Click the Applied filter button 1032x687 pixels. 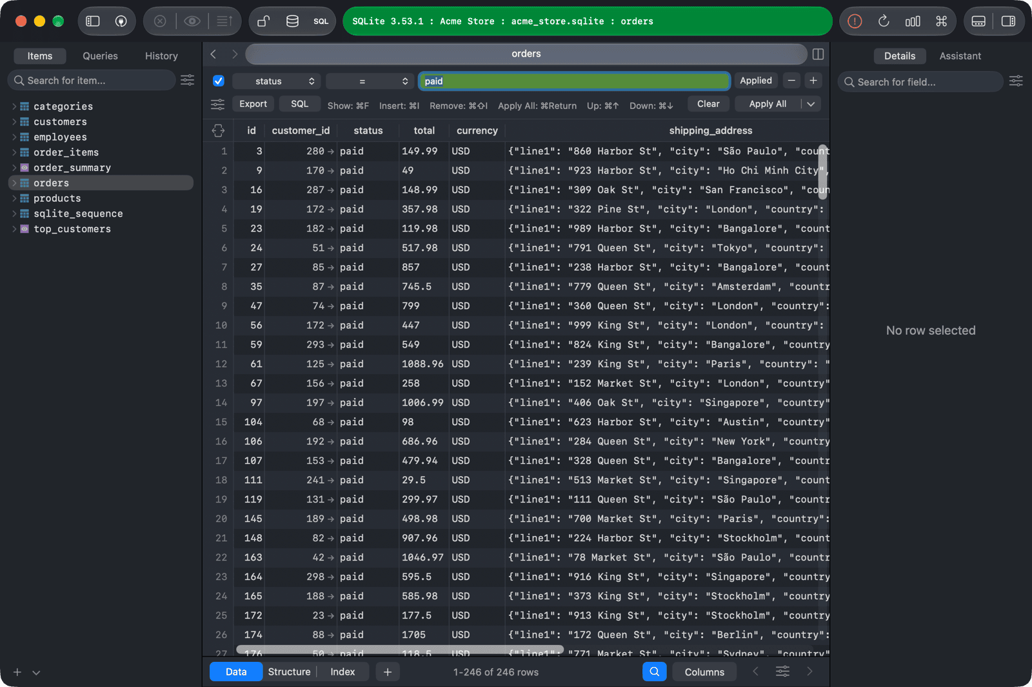click(756, 81)
